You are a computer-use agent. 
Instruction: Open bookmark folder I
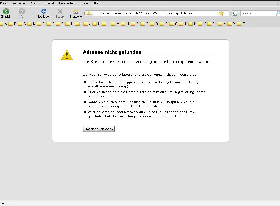[79, 24]
